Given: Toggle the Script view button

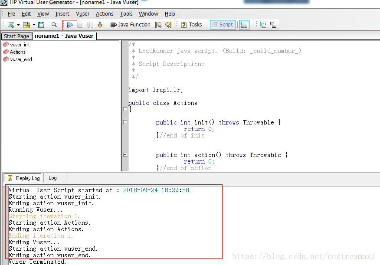Looking at the screenshot, I should 223,25.
